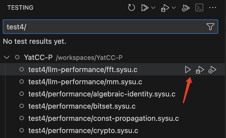Image resolution: width=226 pixels, height=138 pixels.
Task: Click the filter funnel icon
Action: coord(210,27)
